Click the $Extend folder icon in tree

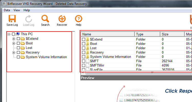pyautogui.click(x=23, y=39)
